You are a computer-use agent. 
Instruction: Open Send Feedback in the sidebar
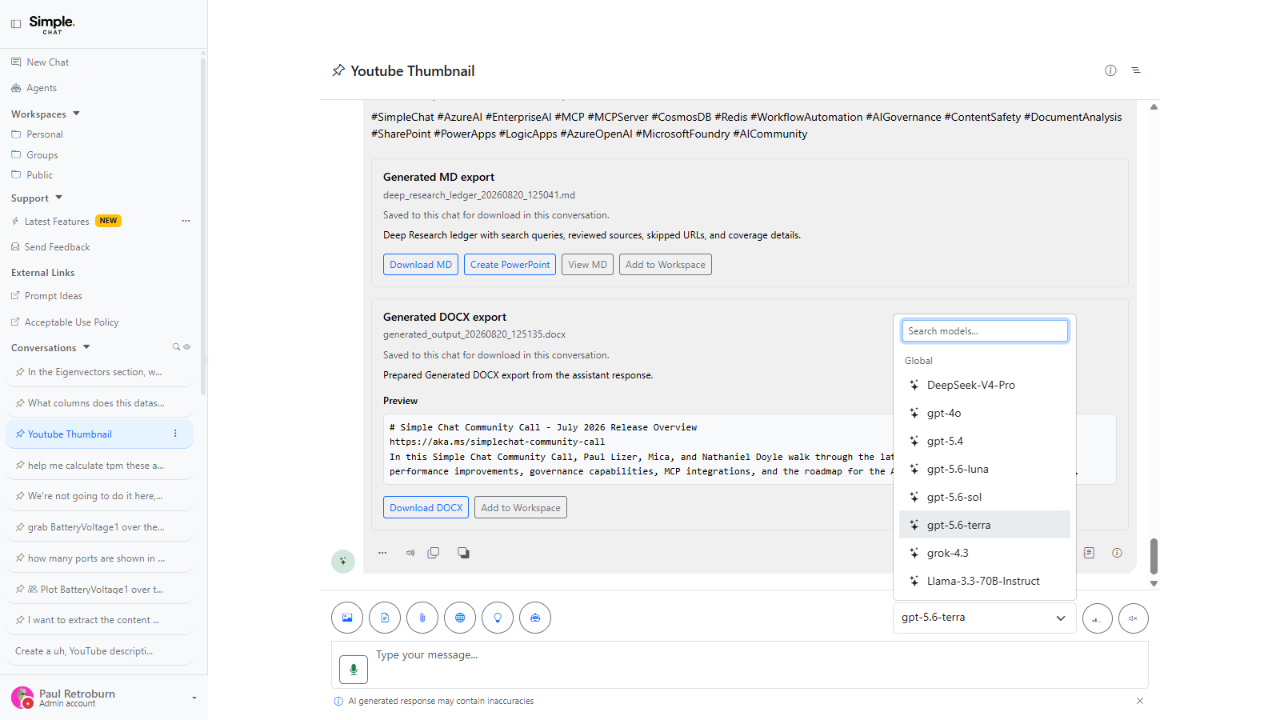point(50,247)
